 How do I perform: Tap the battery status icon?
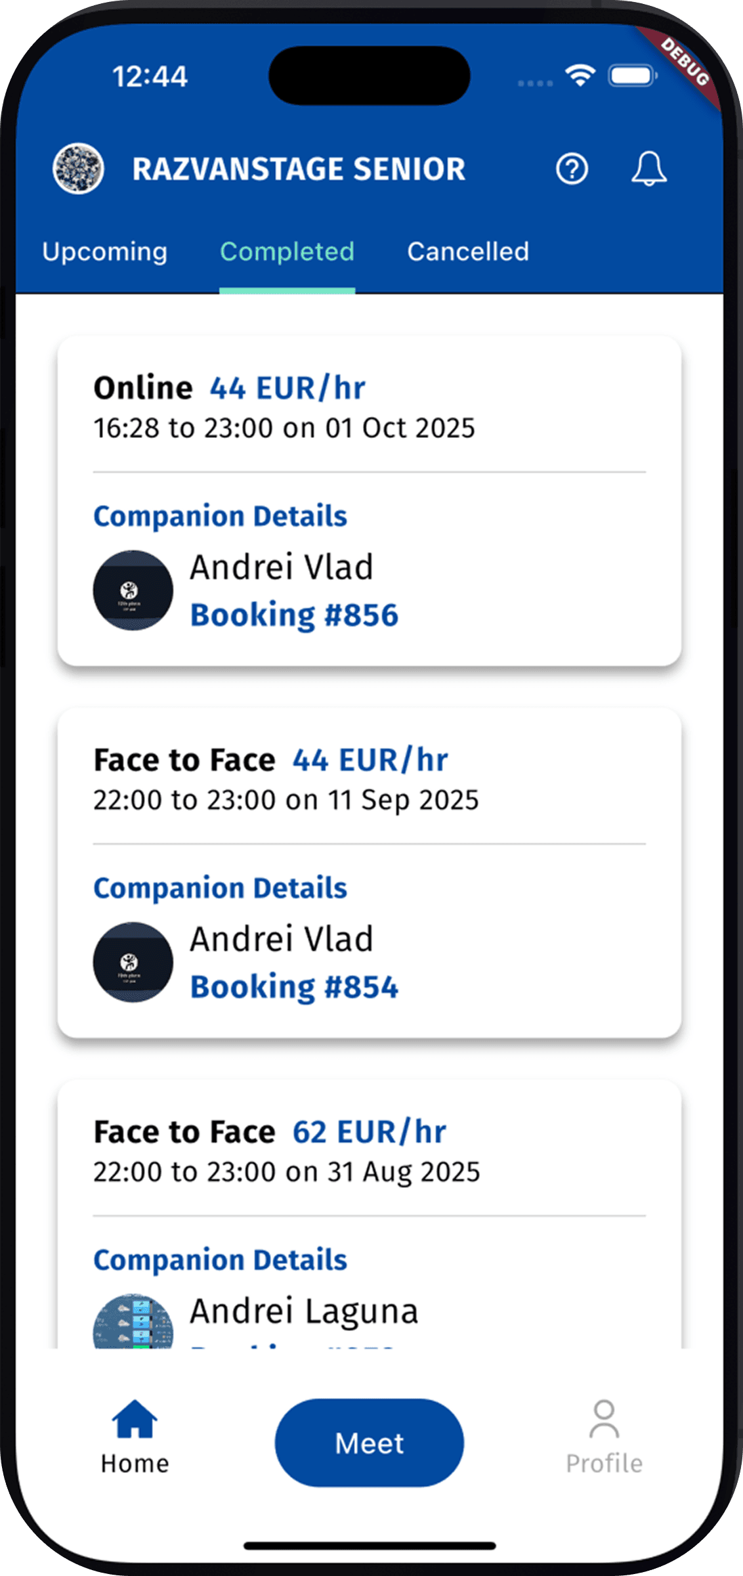pyautogui.click(x=633, y=76)
